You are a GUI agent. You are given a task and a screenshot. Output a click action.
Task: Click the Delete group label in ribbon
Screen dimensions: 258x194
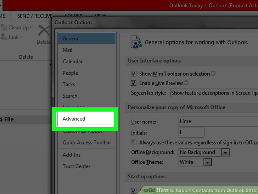(26, 57)
